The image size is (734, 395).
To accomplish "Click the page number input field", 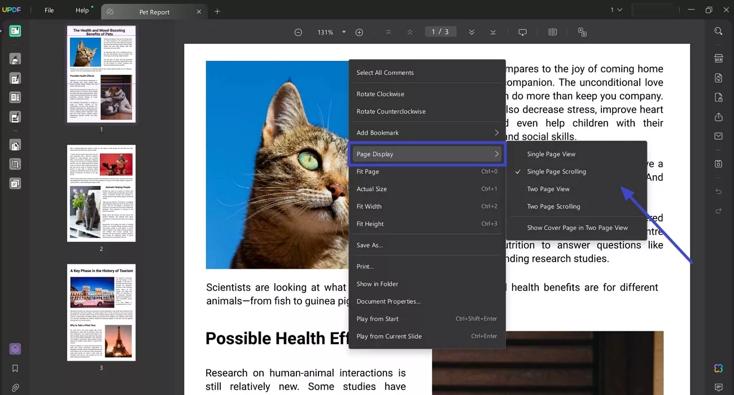I will (440, 32).
